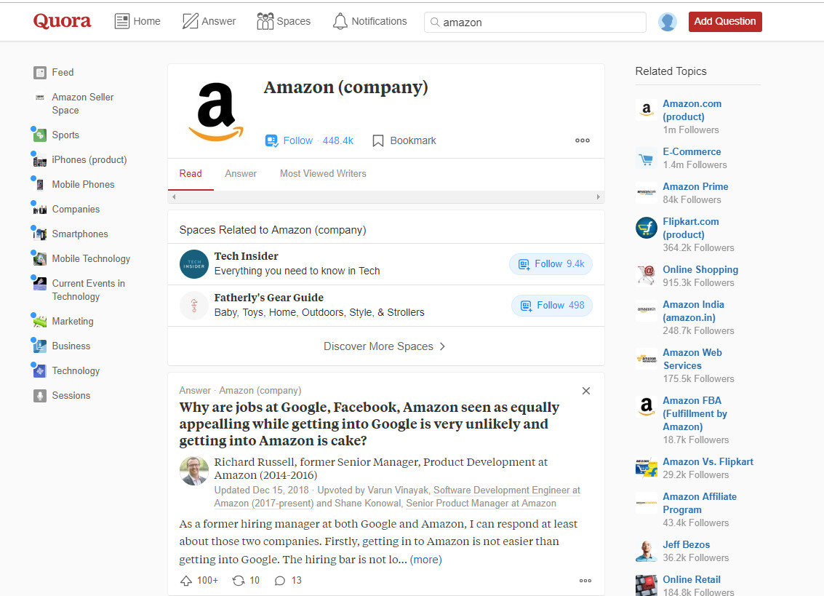Viewport: 824px width, 596px height.
Task: Click the tabs horizontal scrollbar track
Action: click(x=385, y=197)
